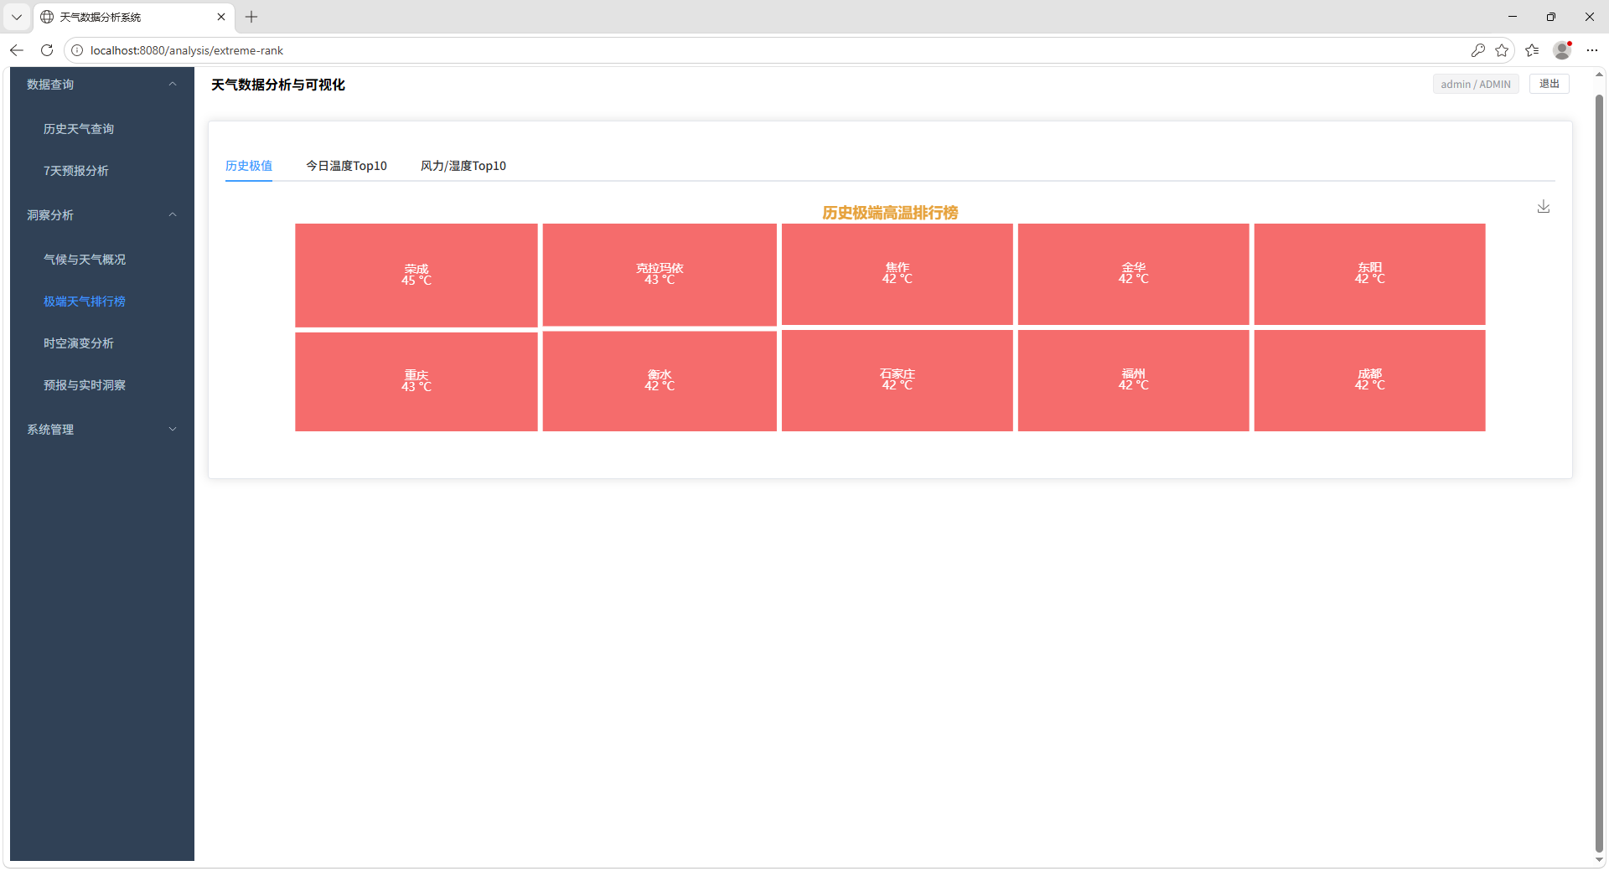
Task: Click the 克拉玛依 43°C treemap block
Action: tap(659, 274)
